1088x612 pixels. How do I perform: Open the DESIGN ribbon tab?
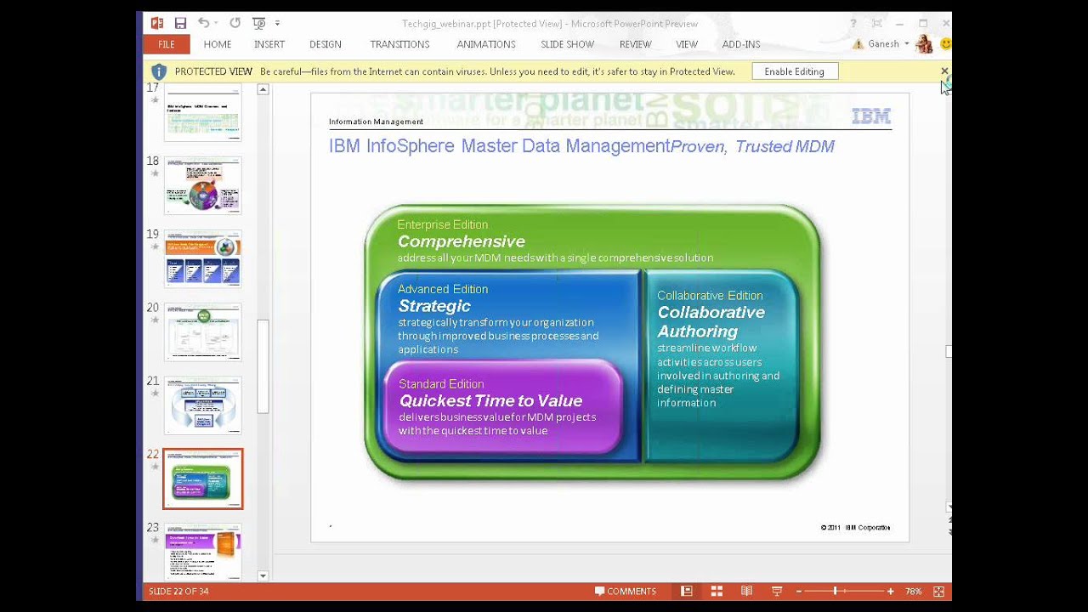tap(326, 44)
